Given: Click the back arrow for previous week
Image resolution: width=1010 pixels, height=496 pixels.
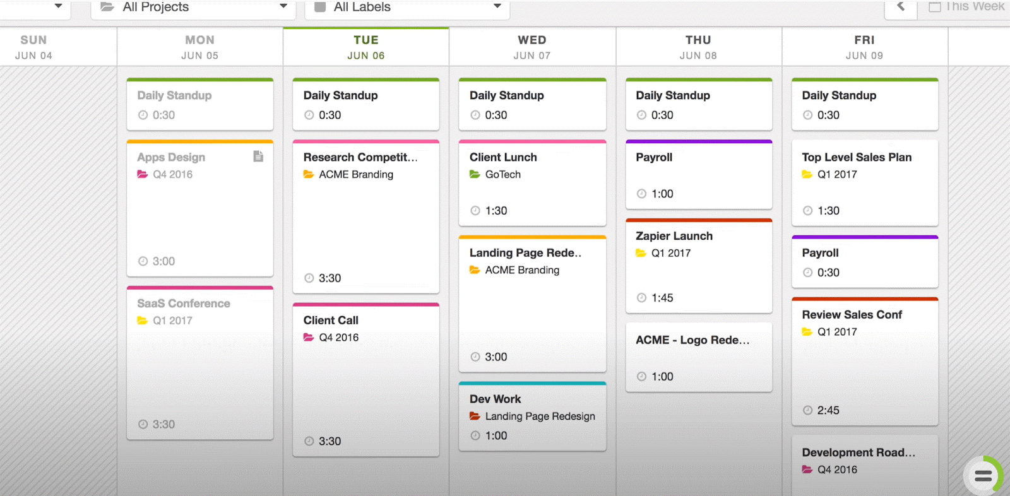Looking at the screenshot, I should point(901,7).
